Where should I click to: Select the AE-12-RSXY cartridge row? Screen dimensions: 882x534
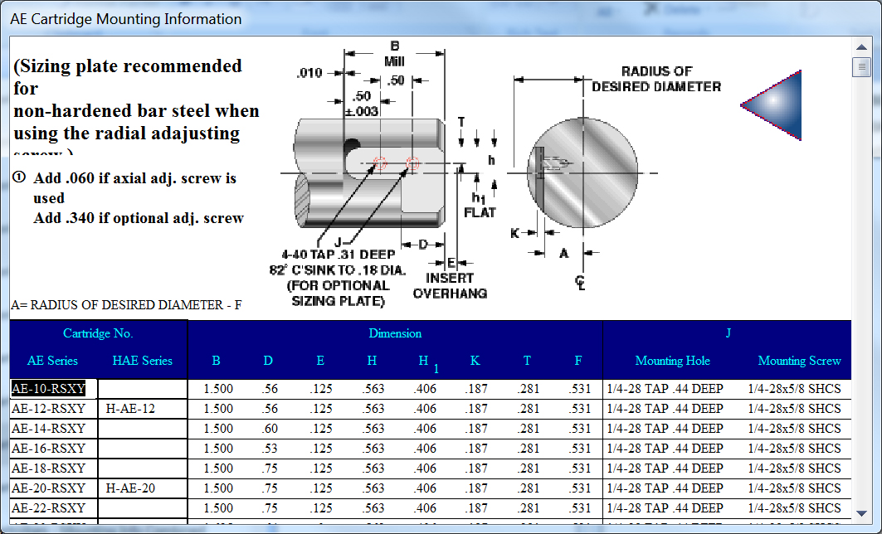point(49,408)
